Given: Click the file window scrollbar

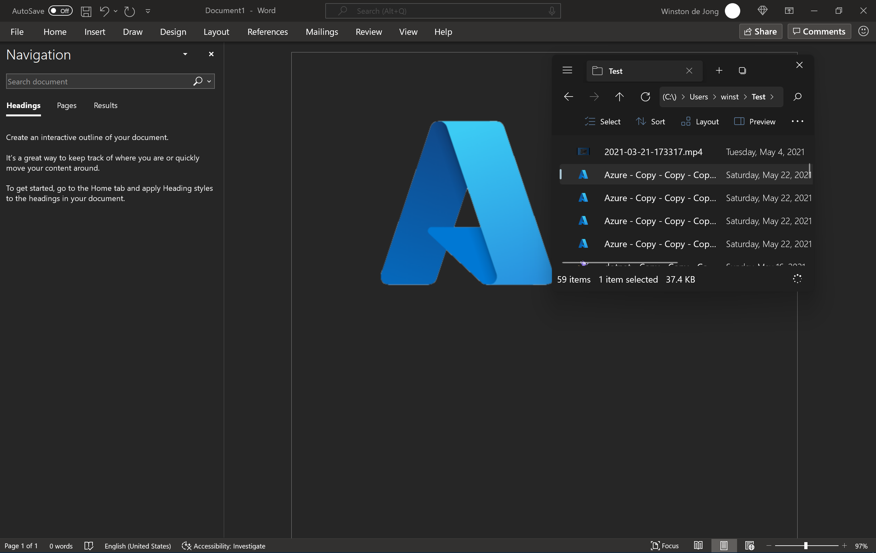Looking at the screenshot, I should tap(810, 171).
